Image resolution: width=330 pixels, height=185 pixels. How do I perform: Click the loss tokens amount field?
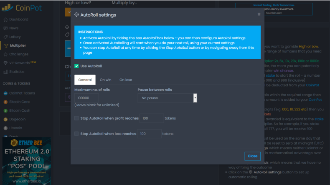point(149,134)
